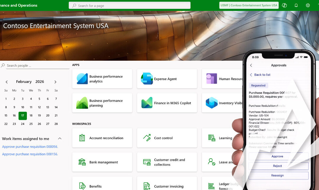Open the Bank management workspace

click(x=102, y=162)
